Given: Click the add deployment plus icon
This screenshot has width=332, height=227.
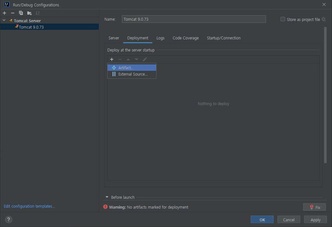Looking at the screenshot, I should [112, 59].
